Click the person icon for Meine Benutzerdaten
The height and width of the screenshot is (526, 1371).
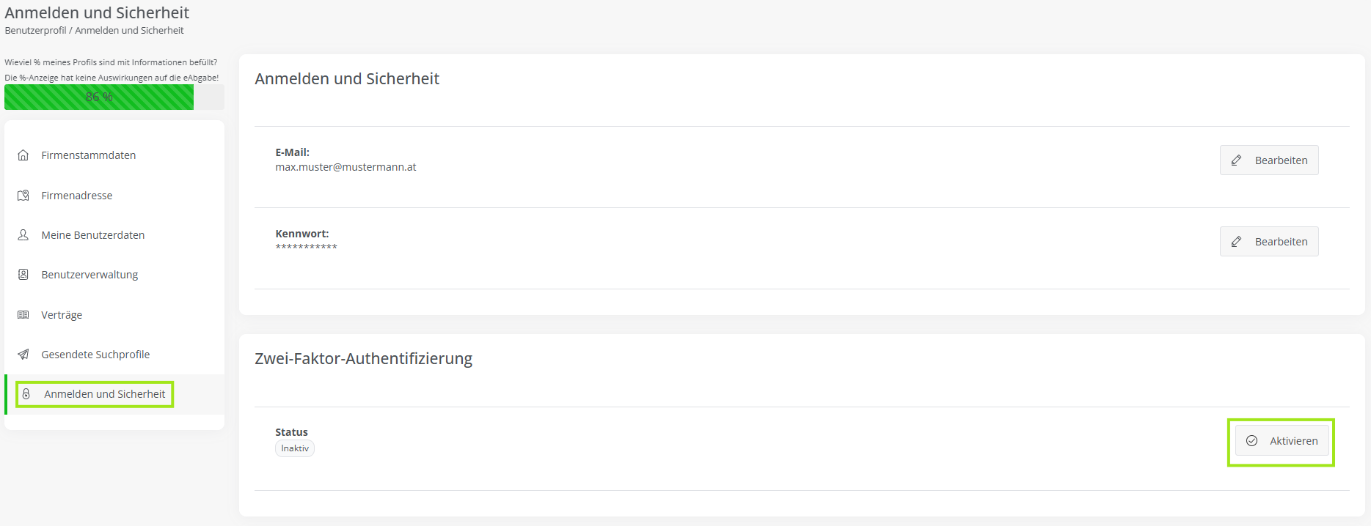(23, 235)
